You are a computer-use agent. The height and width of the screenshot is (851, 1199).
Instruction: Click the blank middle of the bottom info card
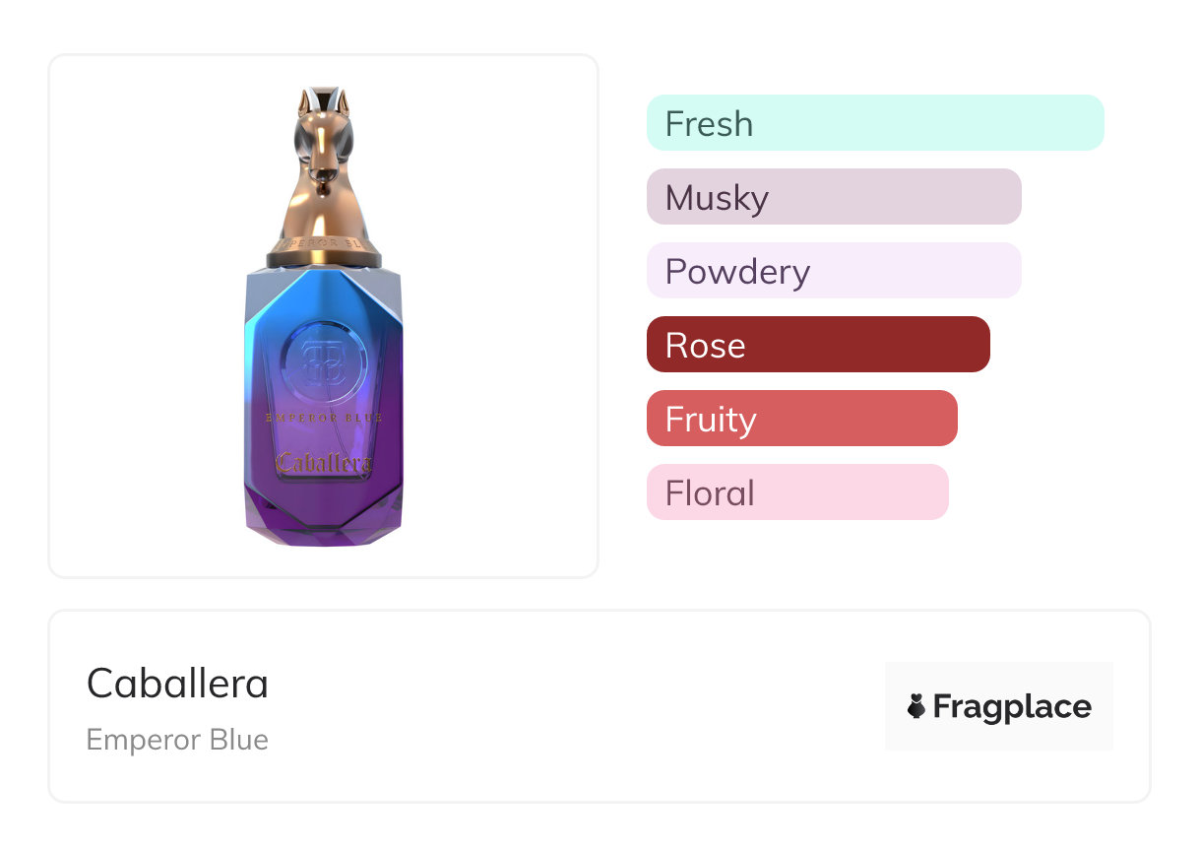(571, 706)
